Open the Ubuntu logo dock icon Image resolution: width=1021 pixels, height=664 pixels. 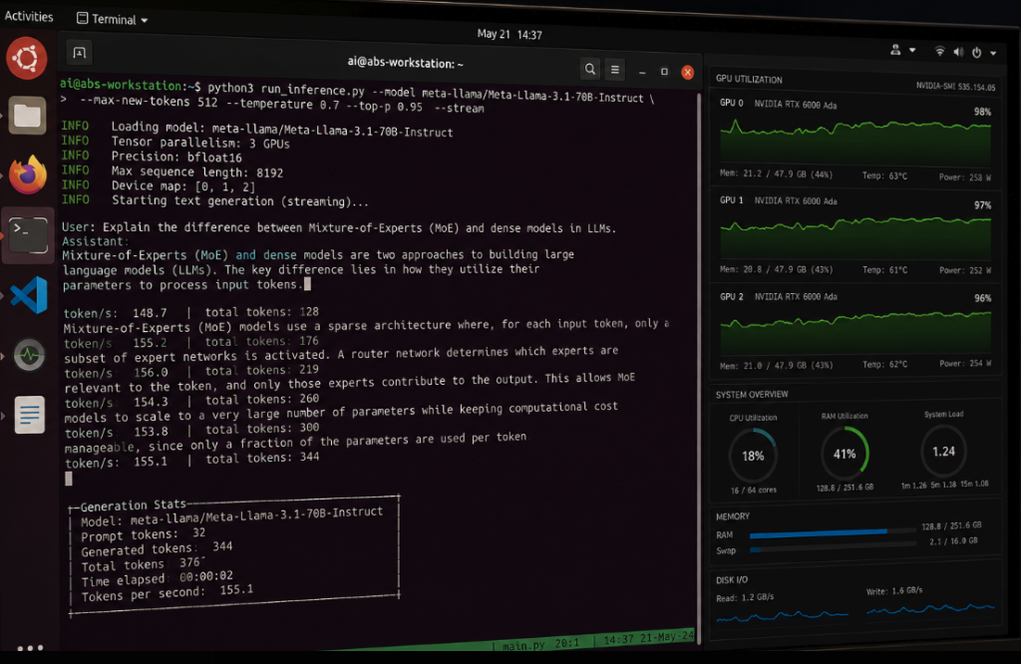(x=27, y=59)
